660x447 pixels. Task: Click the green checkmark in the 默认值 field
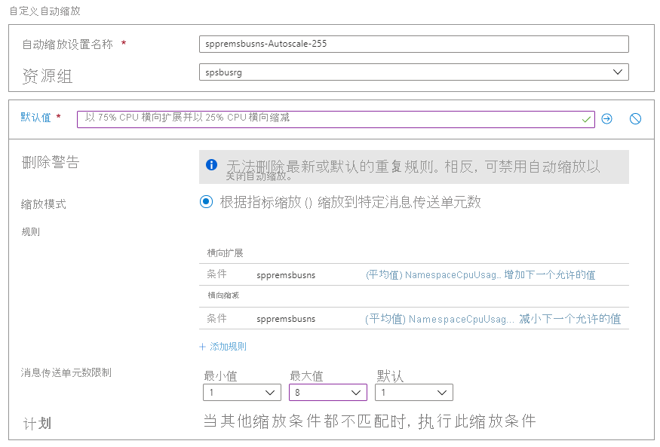coord(586,119)
